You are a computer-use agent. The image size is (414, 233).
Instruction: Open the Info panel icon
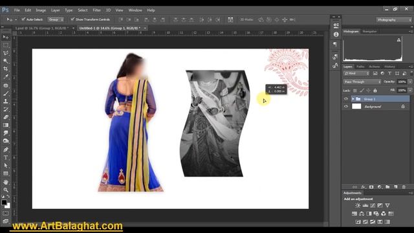click(x=336, y=34)
